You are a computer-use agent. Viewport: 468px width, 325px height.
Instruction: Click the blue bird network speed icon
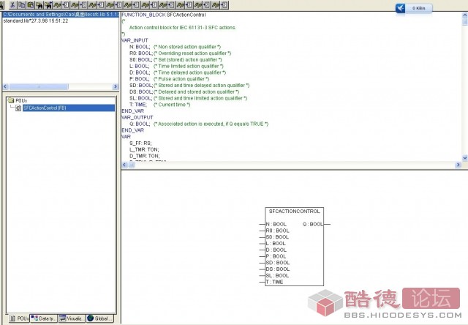coord(401,8)
